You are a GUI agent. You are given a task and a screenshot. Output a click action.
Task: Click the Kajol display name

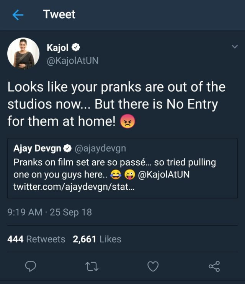coord(57,48)
